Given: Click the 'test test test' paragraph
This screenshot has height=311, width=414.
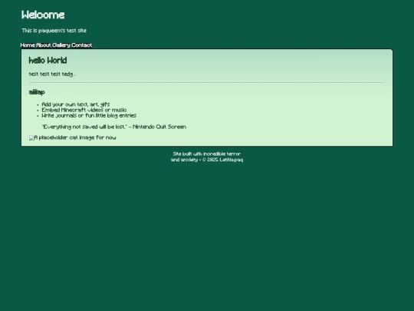Looking at the screenshot, I should pos(52,74).
